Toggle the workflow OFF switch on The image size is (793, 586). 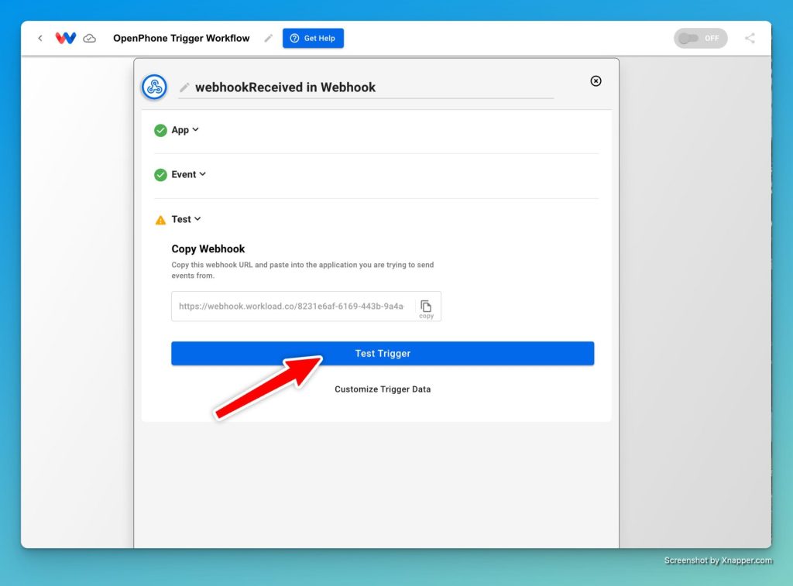(x=700, y=39)
